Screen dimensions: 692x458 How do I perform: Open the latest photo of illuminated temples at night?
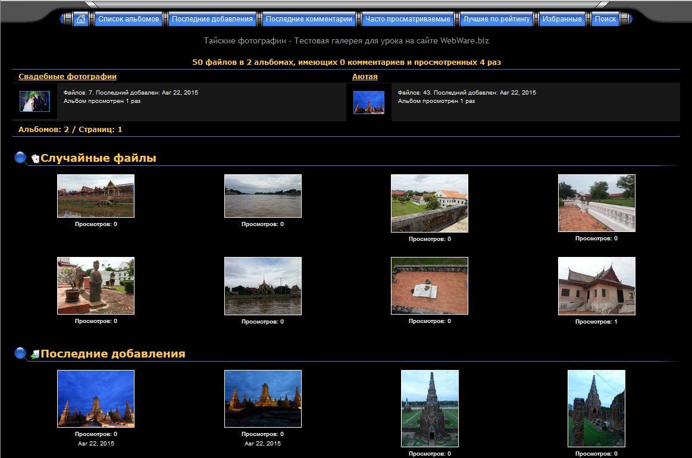263,399
